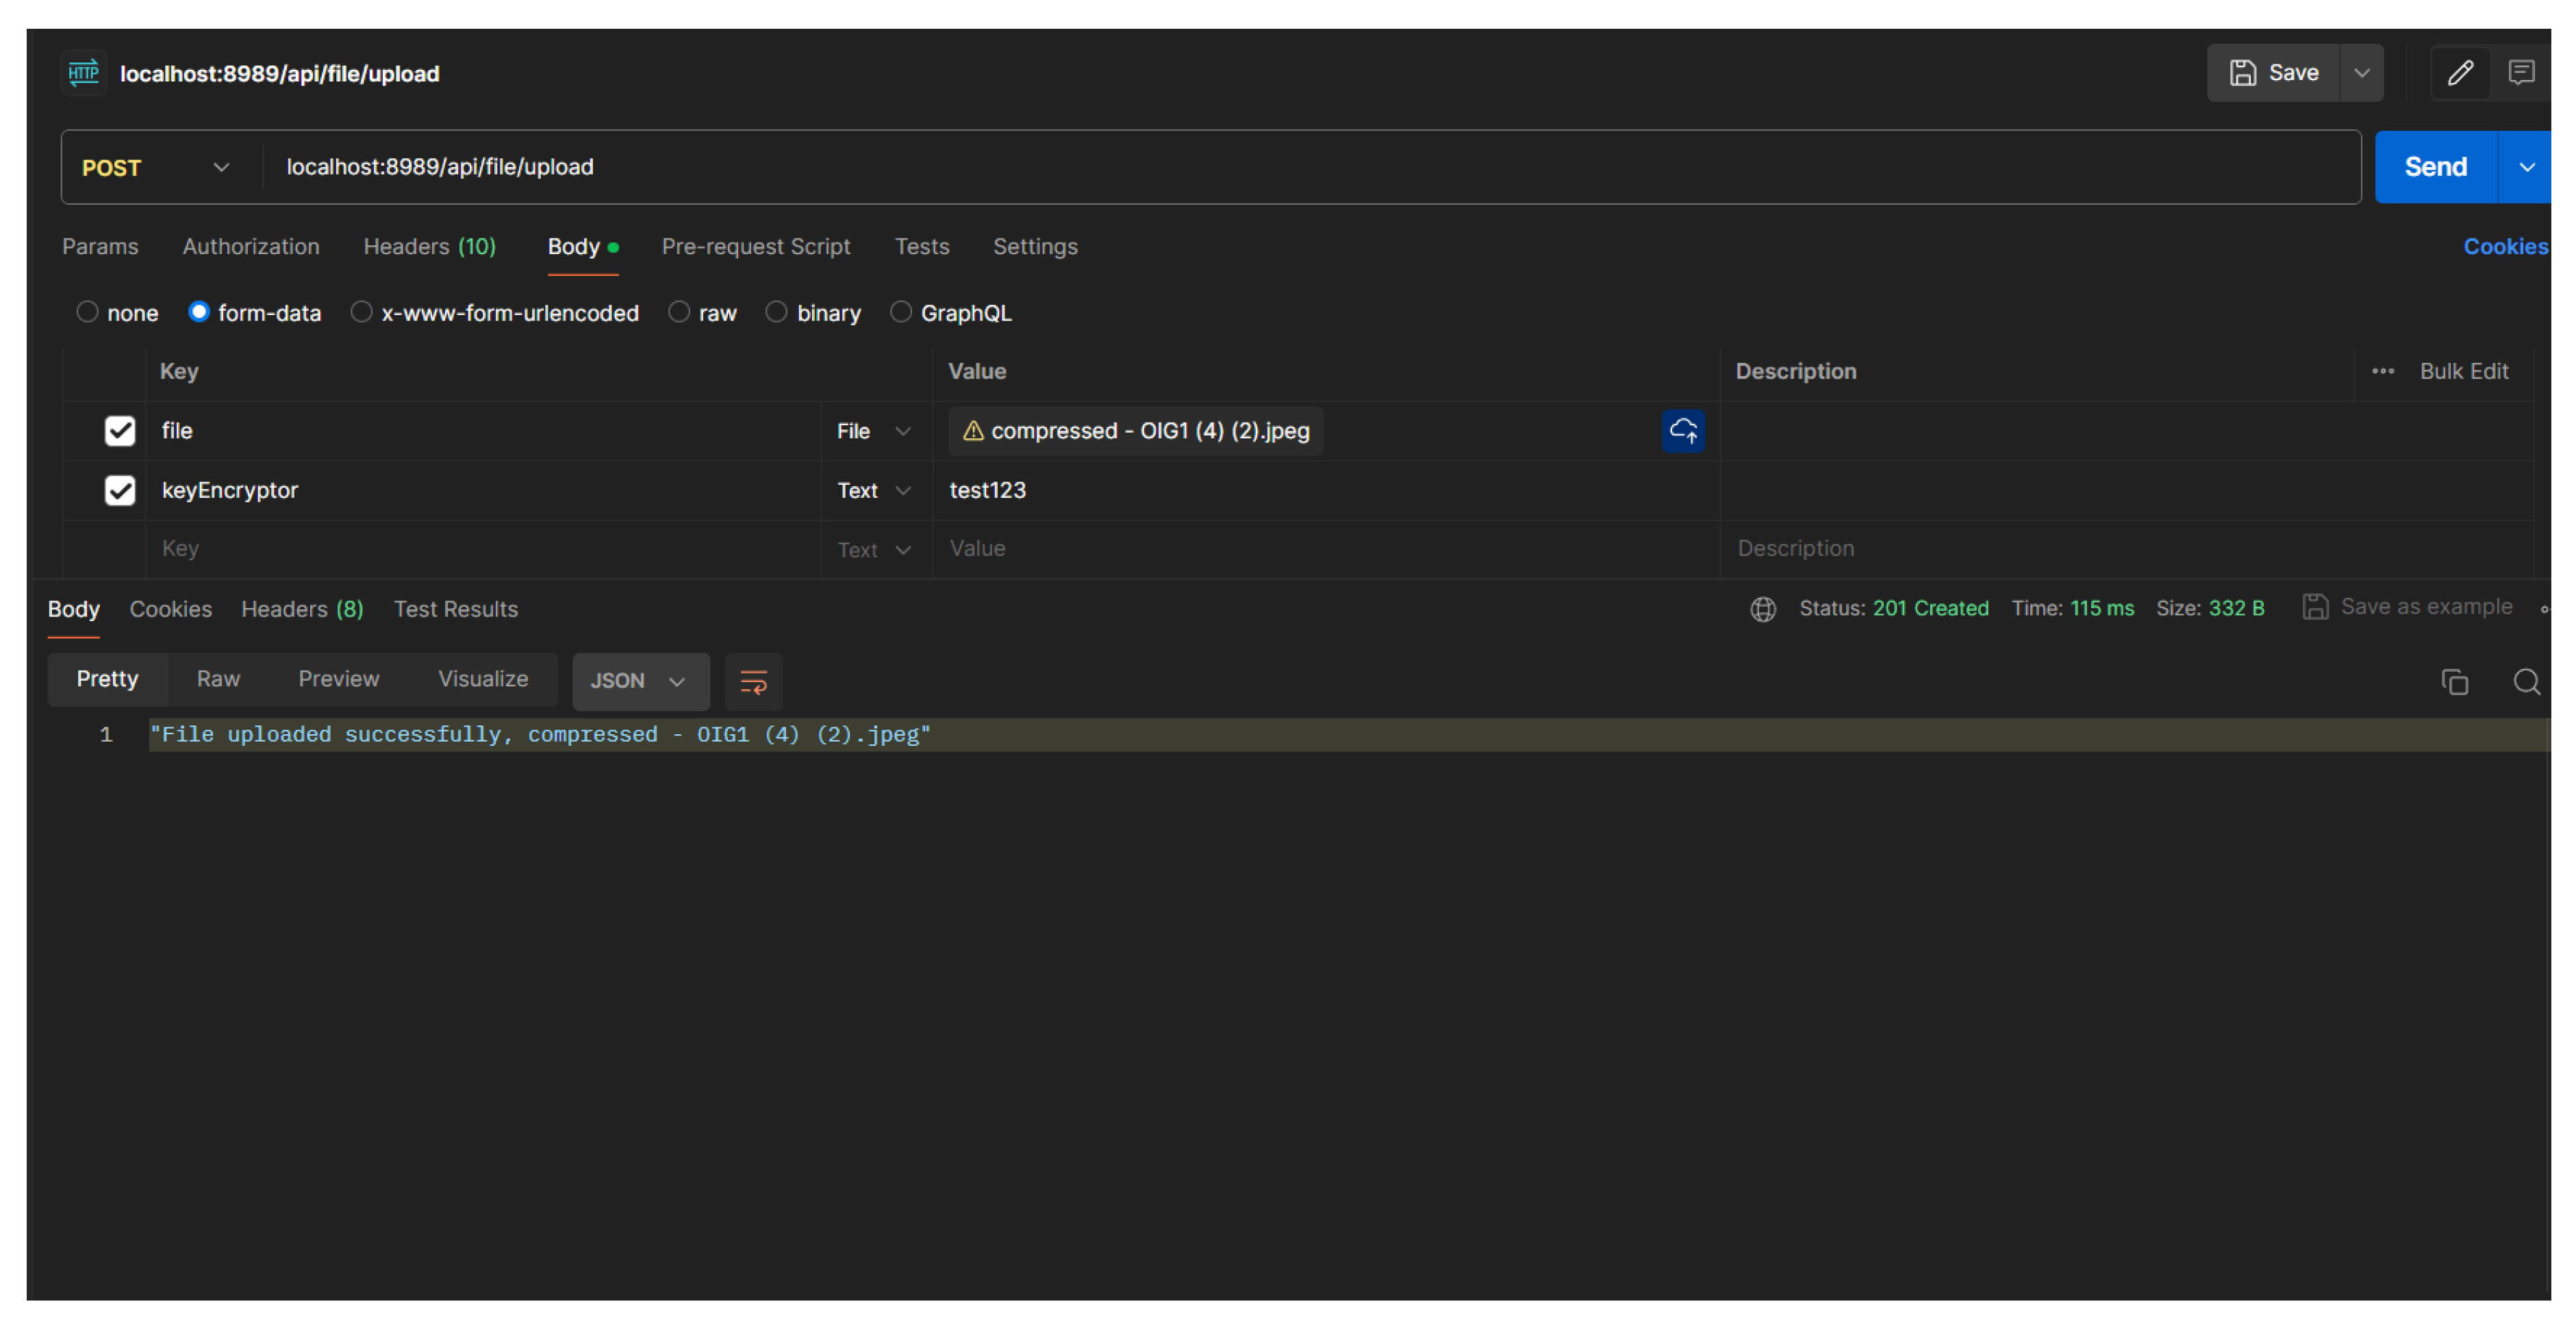Switch to the Headers (10) request tab
This screenshot has height=1330, width=2576.
[x=429, y=247]
